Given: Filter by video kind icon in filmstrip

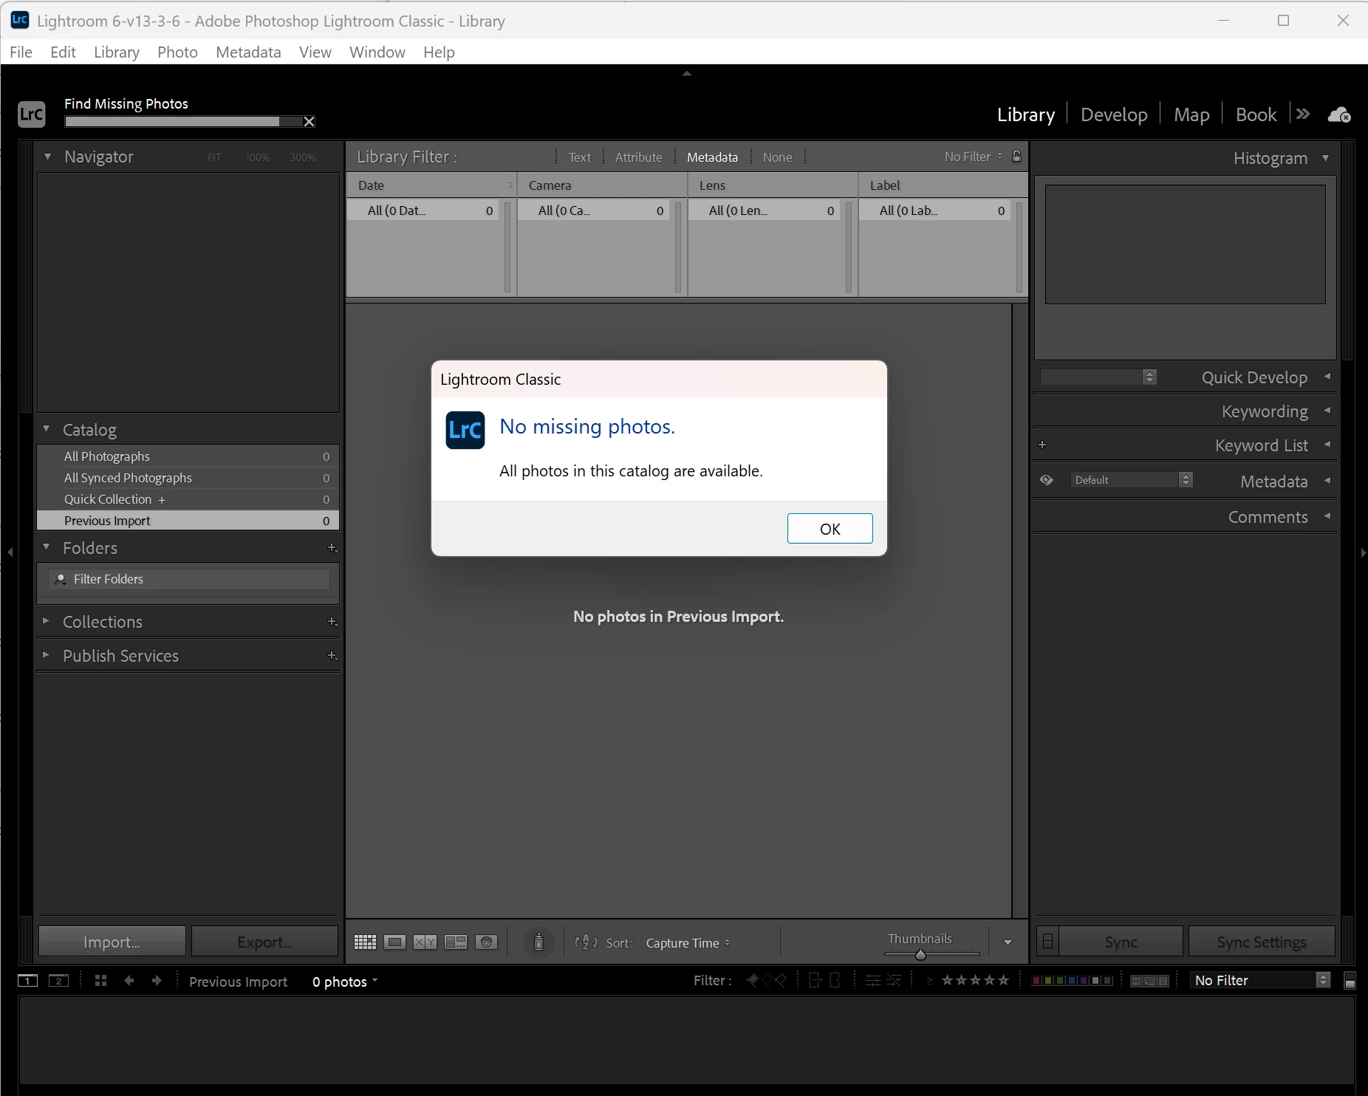Looking at the screenshot, I should click(x=1163, y=981).
